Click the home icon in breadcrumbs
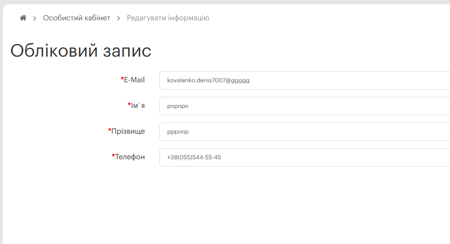450x244 pixels. click(x=23, y=18)
